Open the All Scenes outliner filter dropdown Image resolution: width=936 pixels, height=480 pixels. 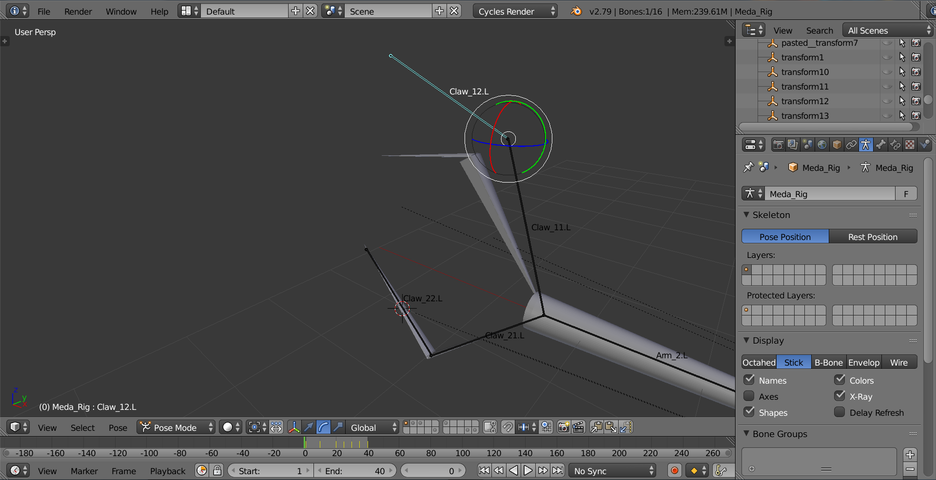(x=887, y=30)
